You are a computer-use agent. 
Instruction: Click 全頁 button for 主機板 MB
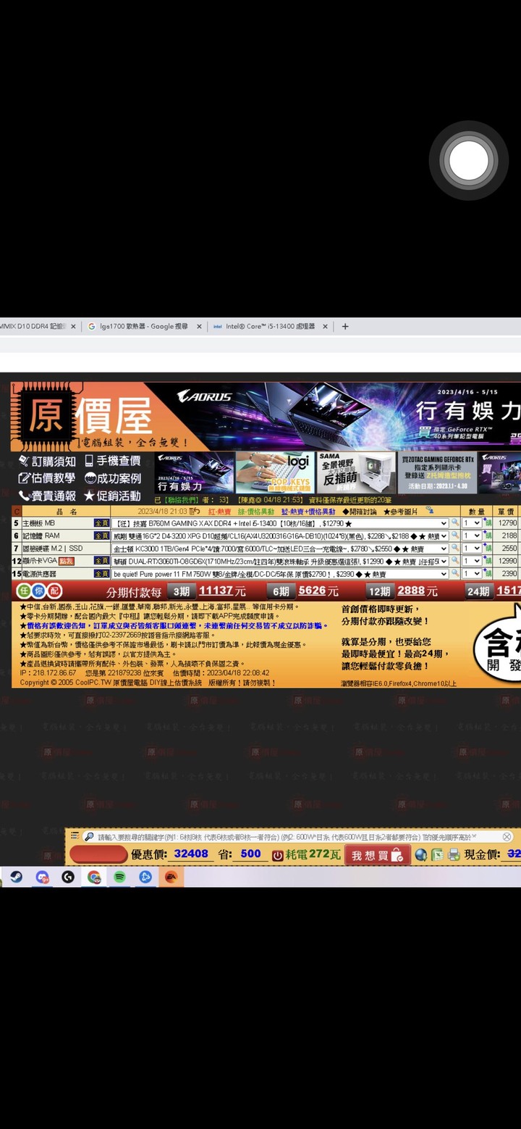[101, 523]
